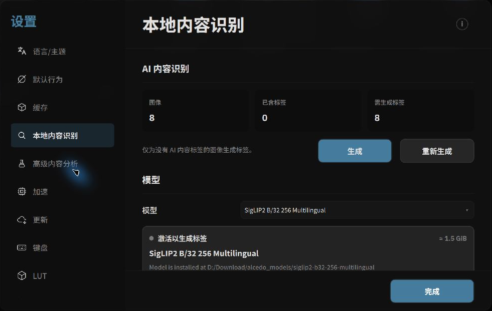
Task: Click the cloud icon beside 更新
Action: [22, 219]
